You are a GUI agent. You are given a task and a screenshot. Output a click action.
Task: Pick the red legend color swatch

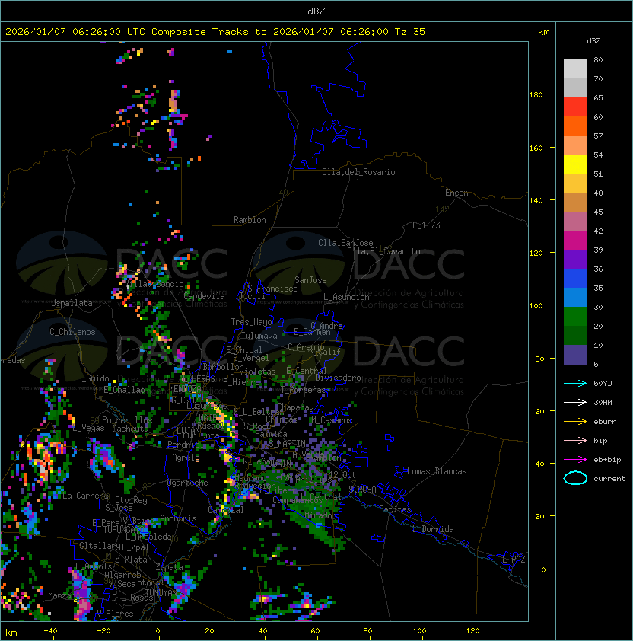(x=575, y=107)
